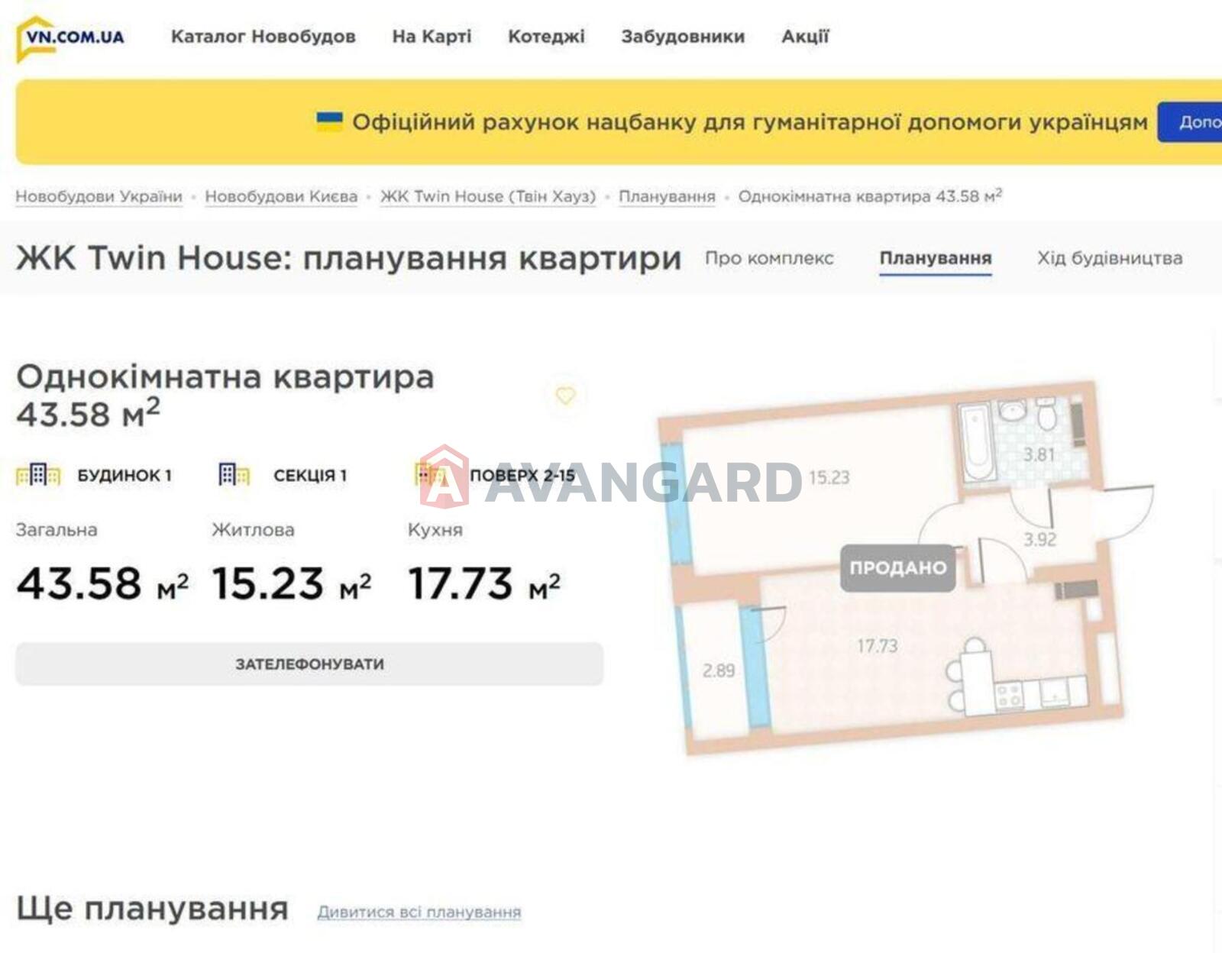Viewport: 1222px width, 953px height.
Task: Follow Новобудови України breadcrumb link
Action: tap(99, 196)
